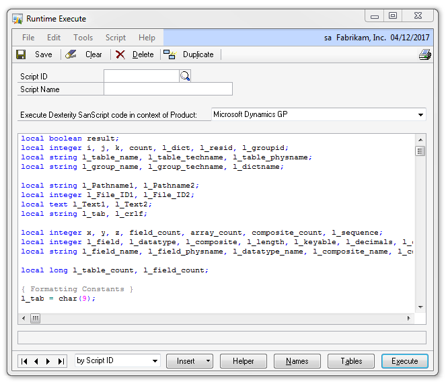Screen dimensions: 446x386
Task: Click the Helper button
Action: coord(244,361)
